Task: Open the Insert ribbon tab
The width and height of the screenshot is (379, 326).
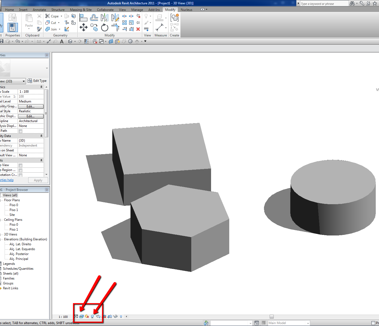Action: (23, 10)
